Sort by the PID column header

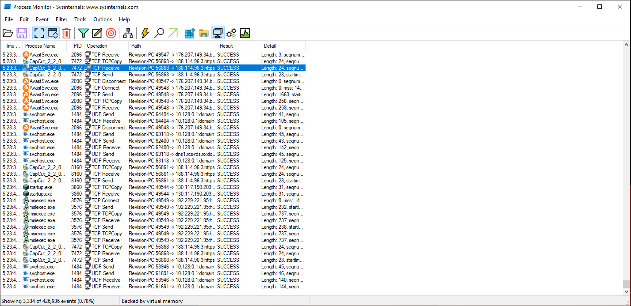[75, 46]
